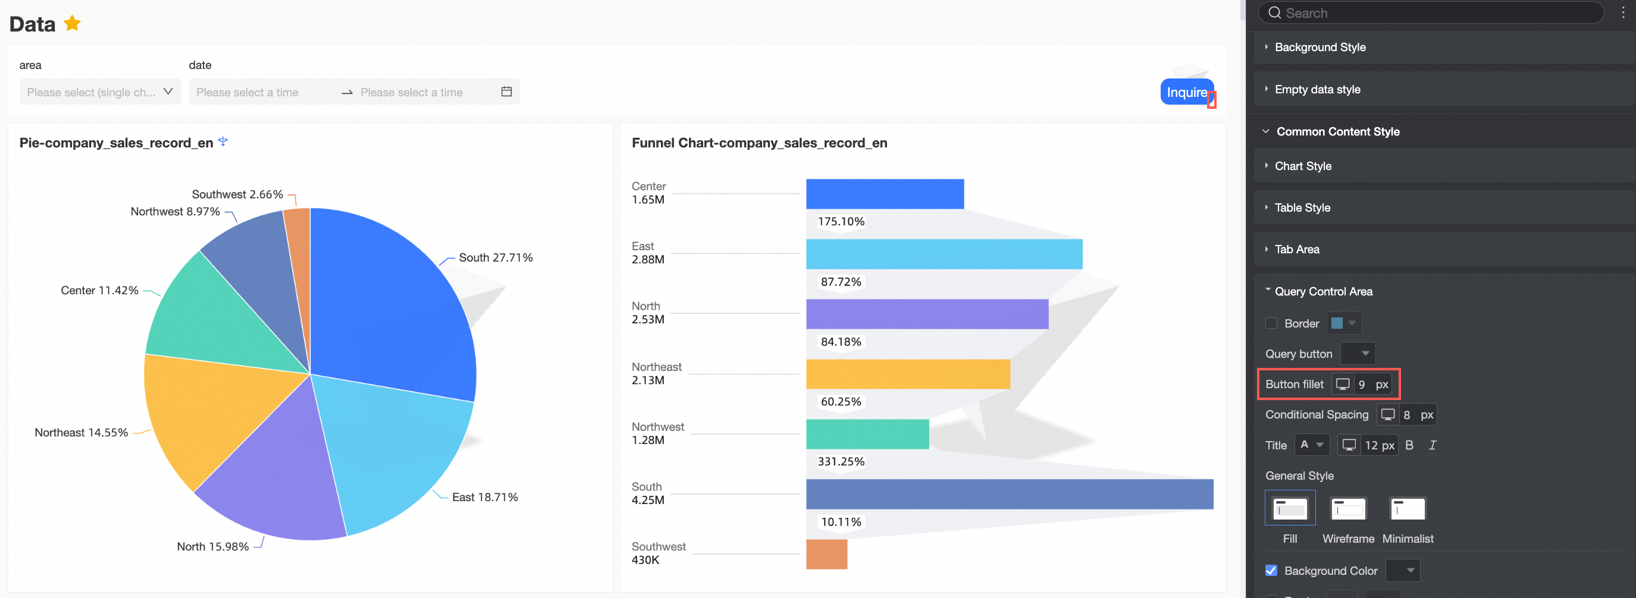Toggle italic for the Title text
Screen dimensions: 1636x598
coord(1432,445)
